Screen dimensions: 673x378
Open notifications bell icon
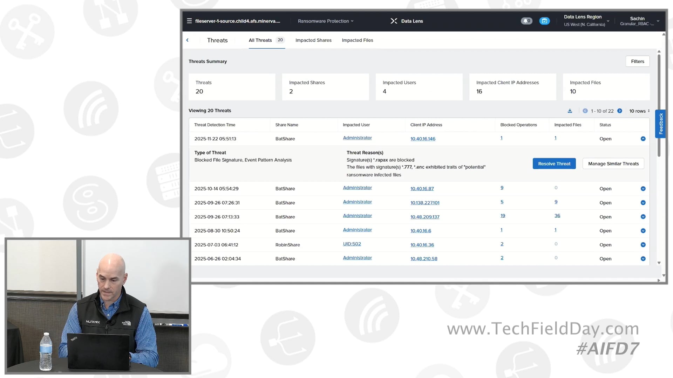coord(526,21)
